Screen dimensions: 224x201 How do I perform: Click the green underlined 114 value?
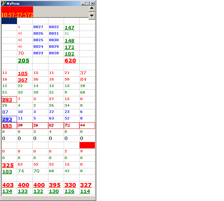pyautogui.click(x=85, y=191)
